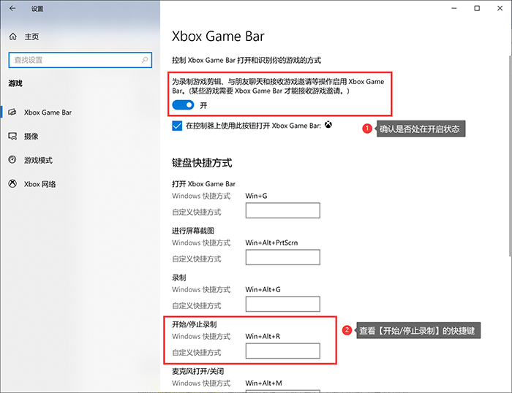The image size is (512, 393).
Task: Click the 进行屏幕截图 label
Action: (x=193, y=231)
